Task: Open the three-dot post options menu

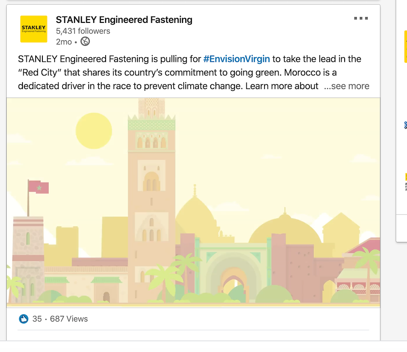Action: pyautogui.click(x=361, y=18)
